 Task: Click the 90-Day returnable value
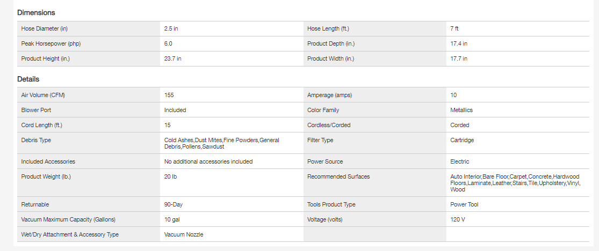coord(174,204)
